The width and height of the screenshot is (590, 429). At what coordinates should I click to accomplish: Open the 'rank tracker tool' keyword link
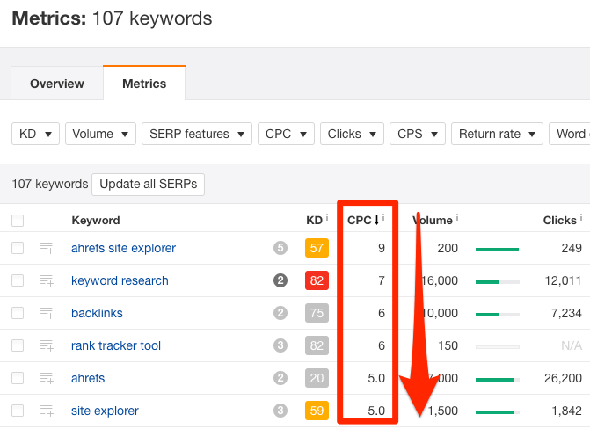click(x=116, y=345)
